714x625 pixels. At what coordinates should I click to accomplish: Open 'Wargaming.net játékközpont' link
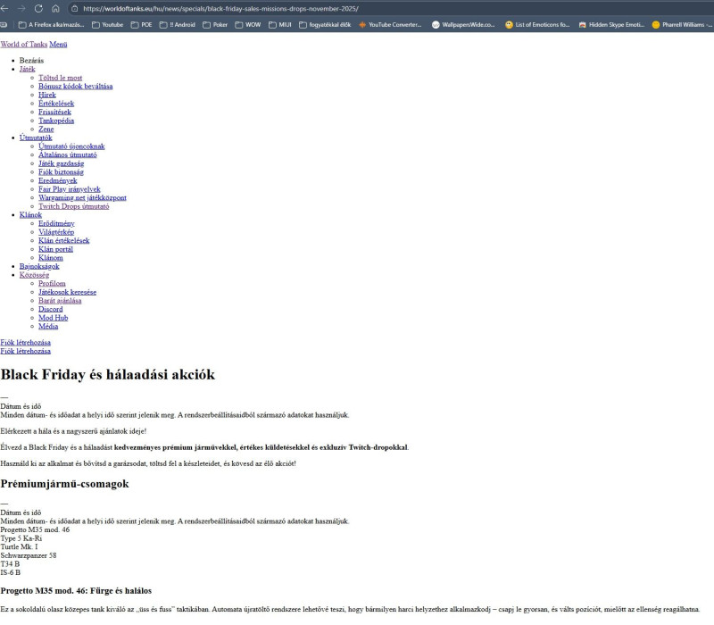(82, 197)
